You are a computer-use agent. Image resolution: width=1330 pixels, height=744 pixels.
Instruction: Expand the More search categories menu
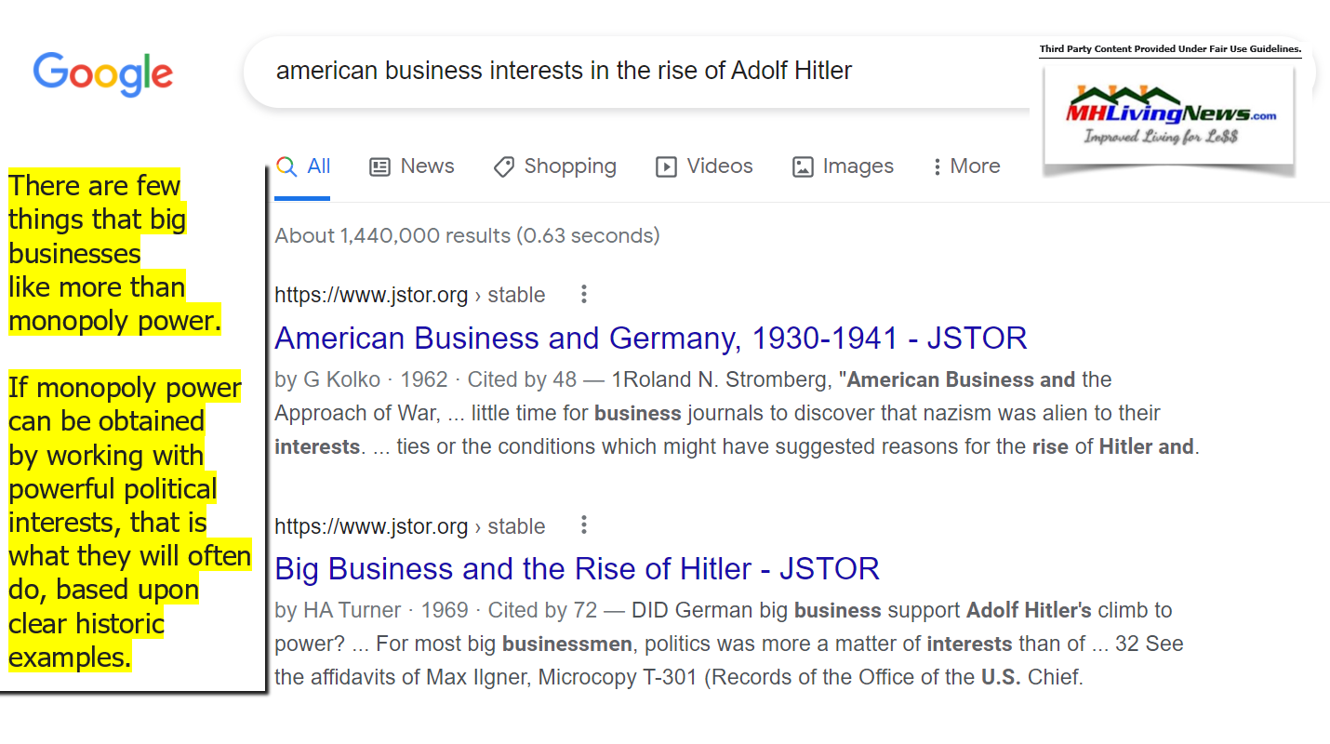click(965, 166)
